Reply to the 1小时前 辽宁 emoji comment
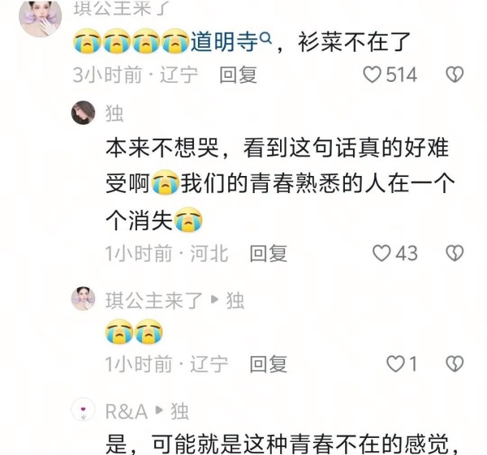 coord(269,364)
